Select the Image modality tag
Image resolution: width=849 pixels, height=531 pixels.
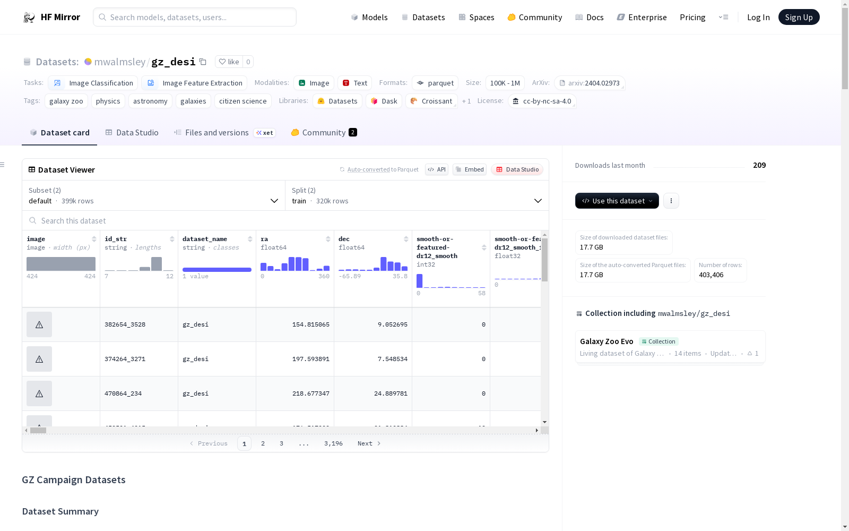[x=314, y=83]
